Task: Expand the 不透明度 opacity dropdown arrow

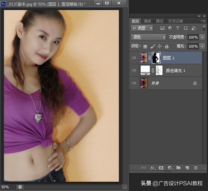Action: pos(202,37)
